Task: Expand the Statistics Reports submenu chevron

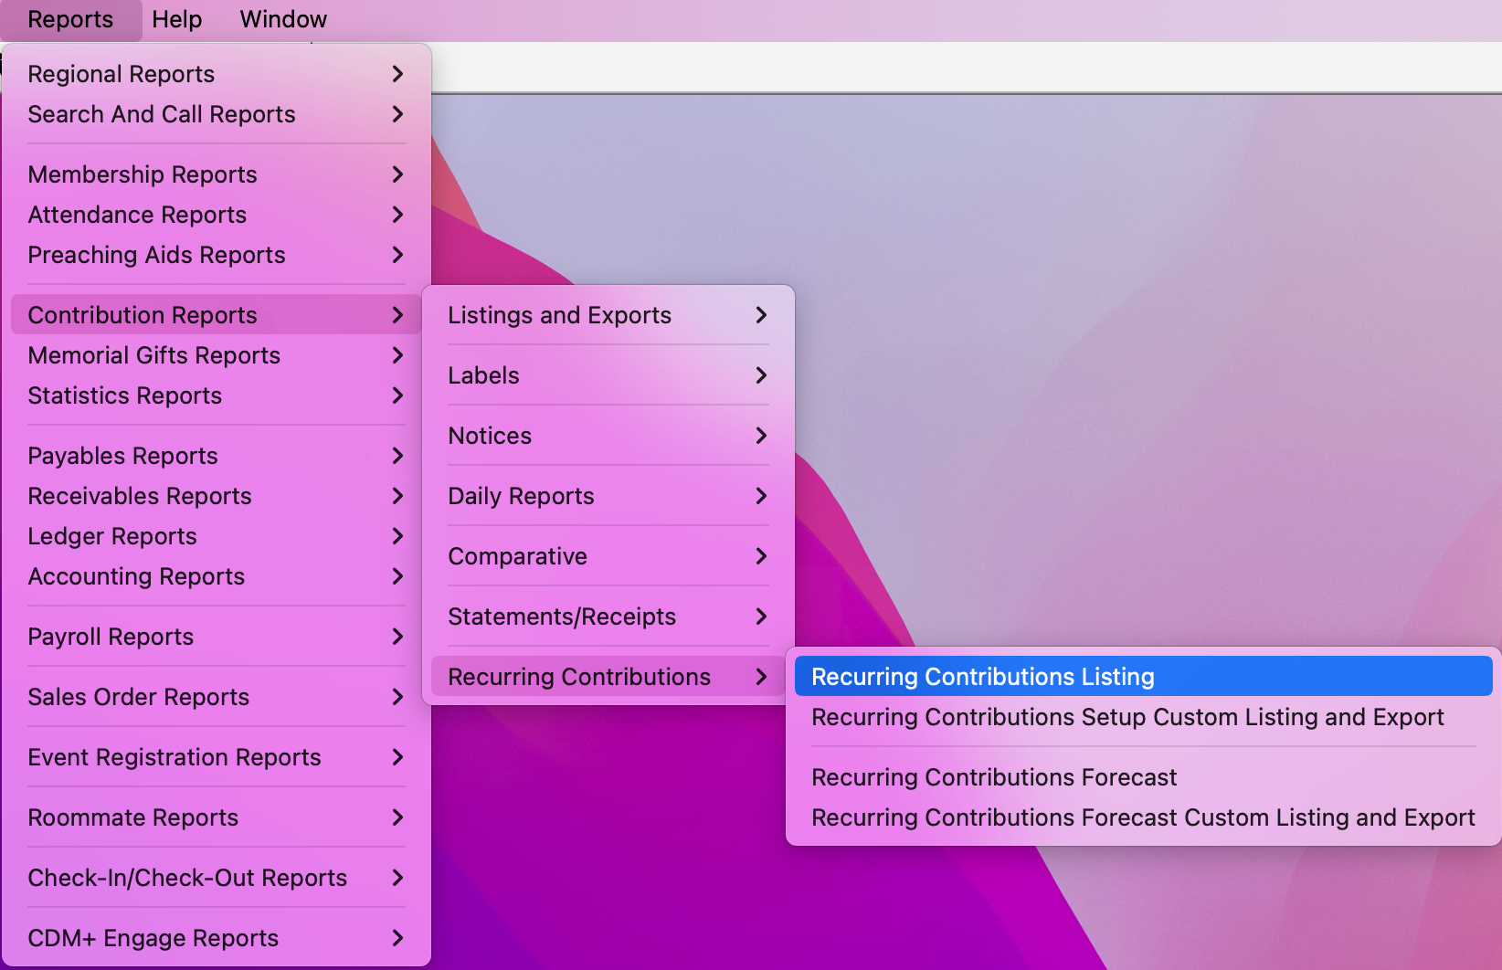Action: [x=398, y=395]
